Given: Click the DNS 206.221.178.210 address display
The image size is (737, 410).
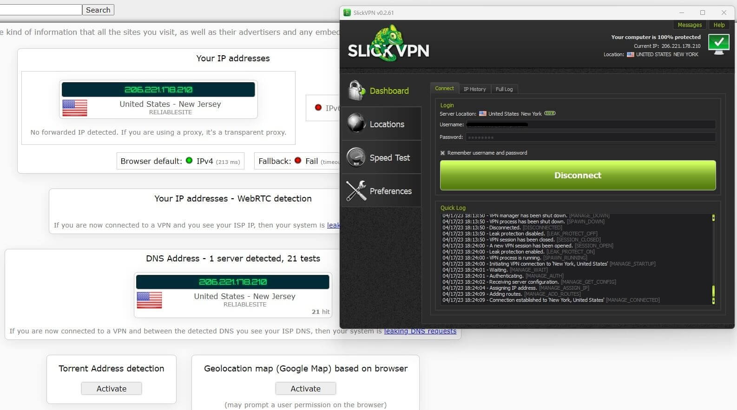Looking at the screenshot, I should [233, 282].
